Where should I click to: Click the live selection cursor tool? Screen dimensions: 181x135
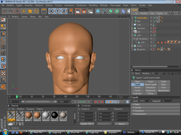[17, 11]
